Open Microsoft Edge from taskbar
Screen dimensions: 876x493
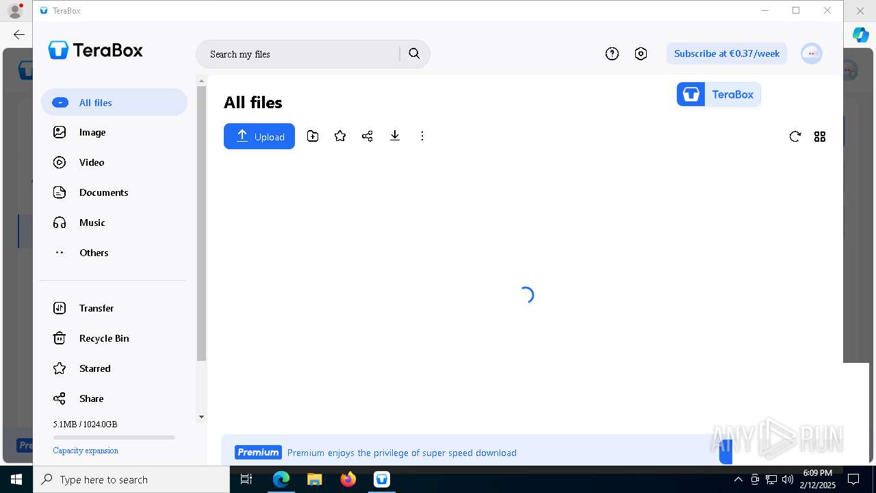pos(281,479)
